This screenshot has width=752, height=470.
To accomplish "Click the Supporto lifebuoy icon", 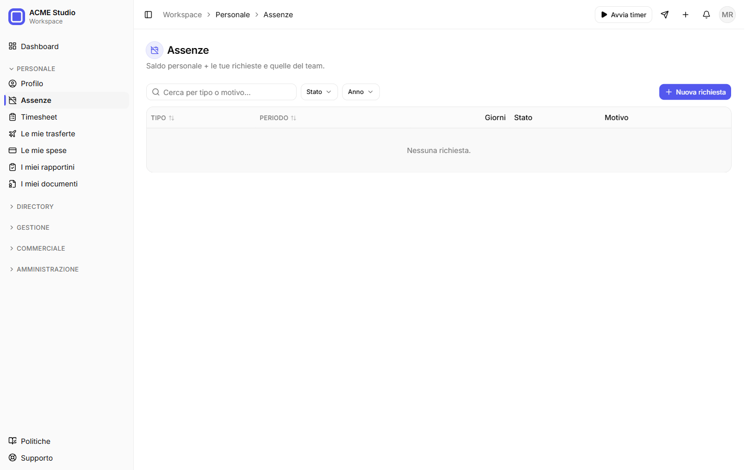I will [x=13, y=457].
